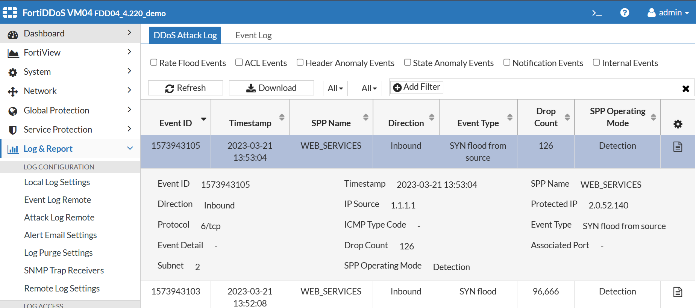Open Log Purge Settings menu item

click(x=58, y=253)
